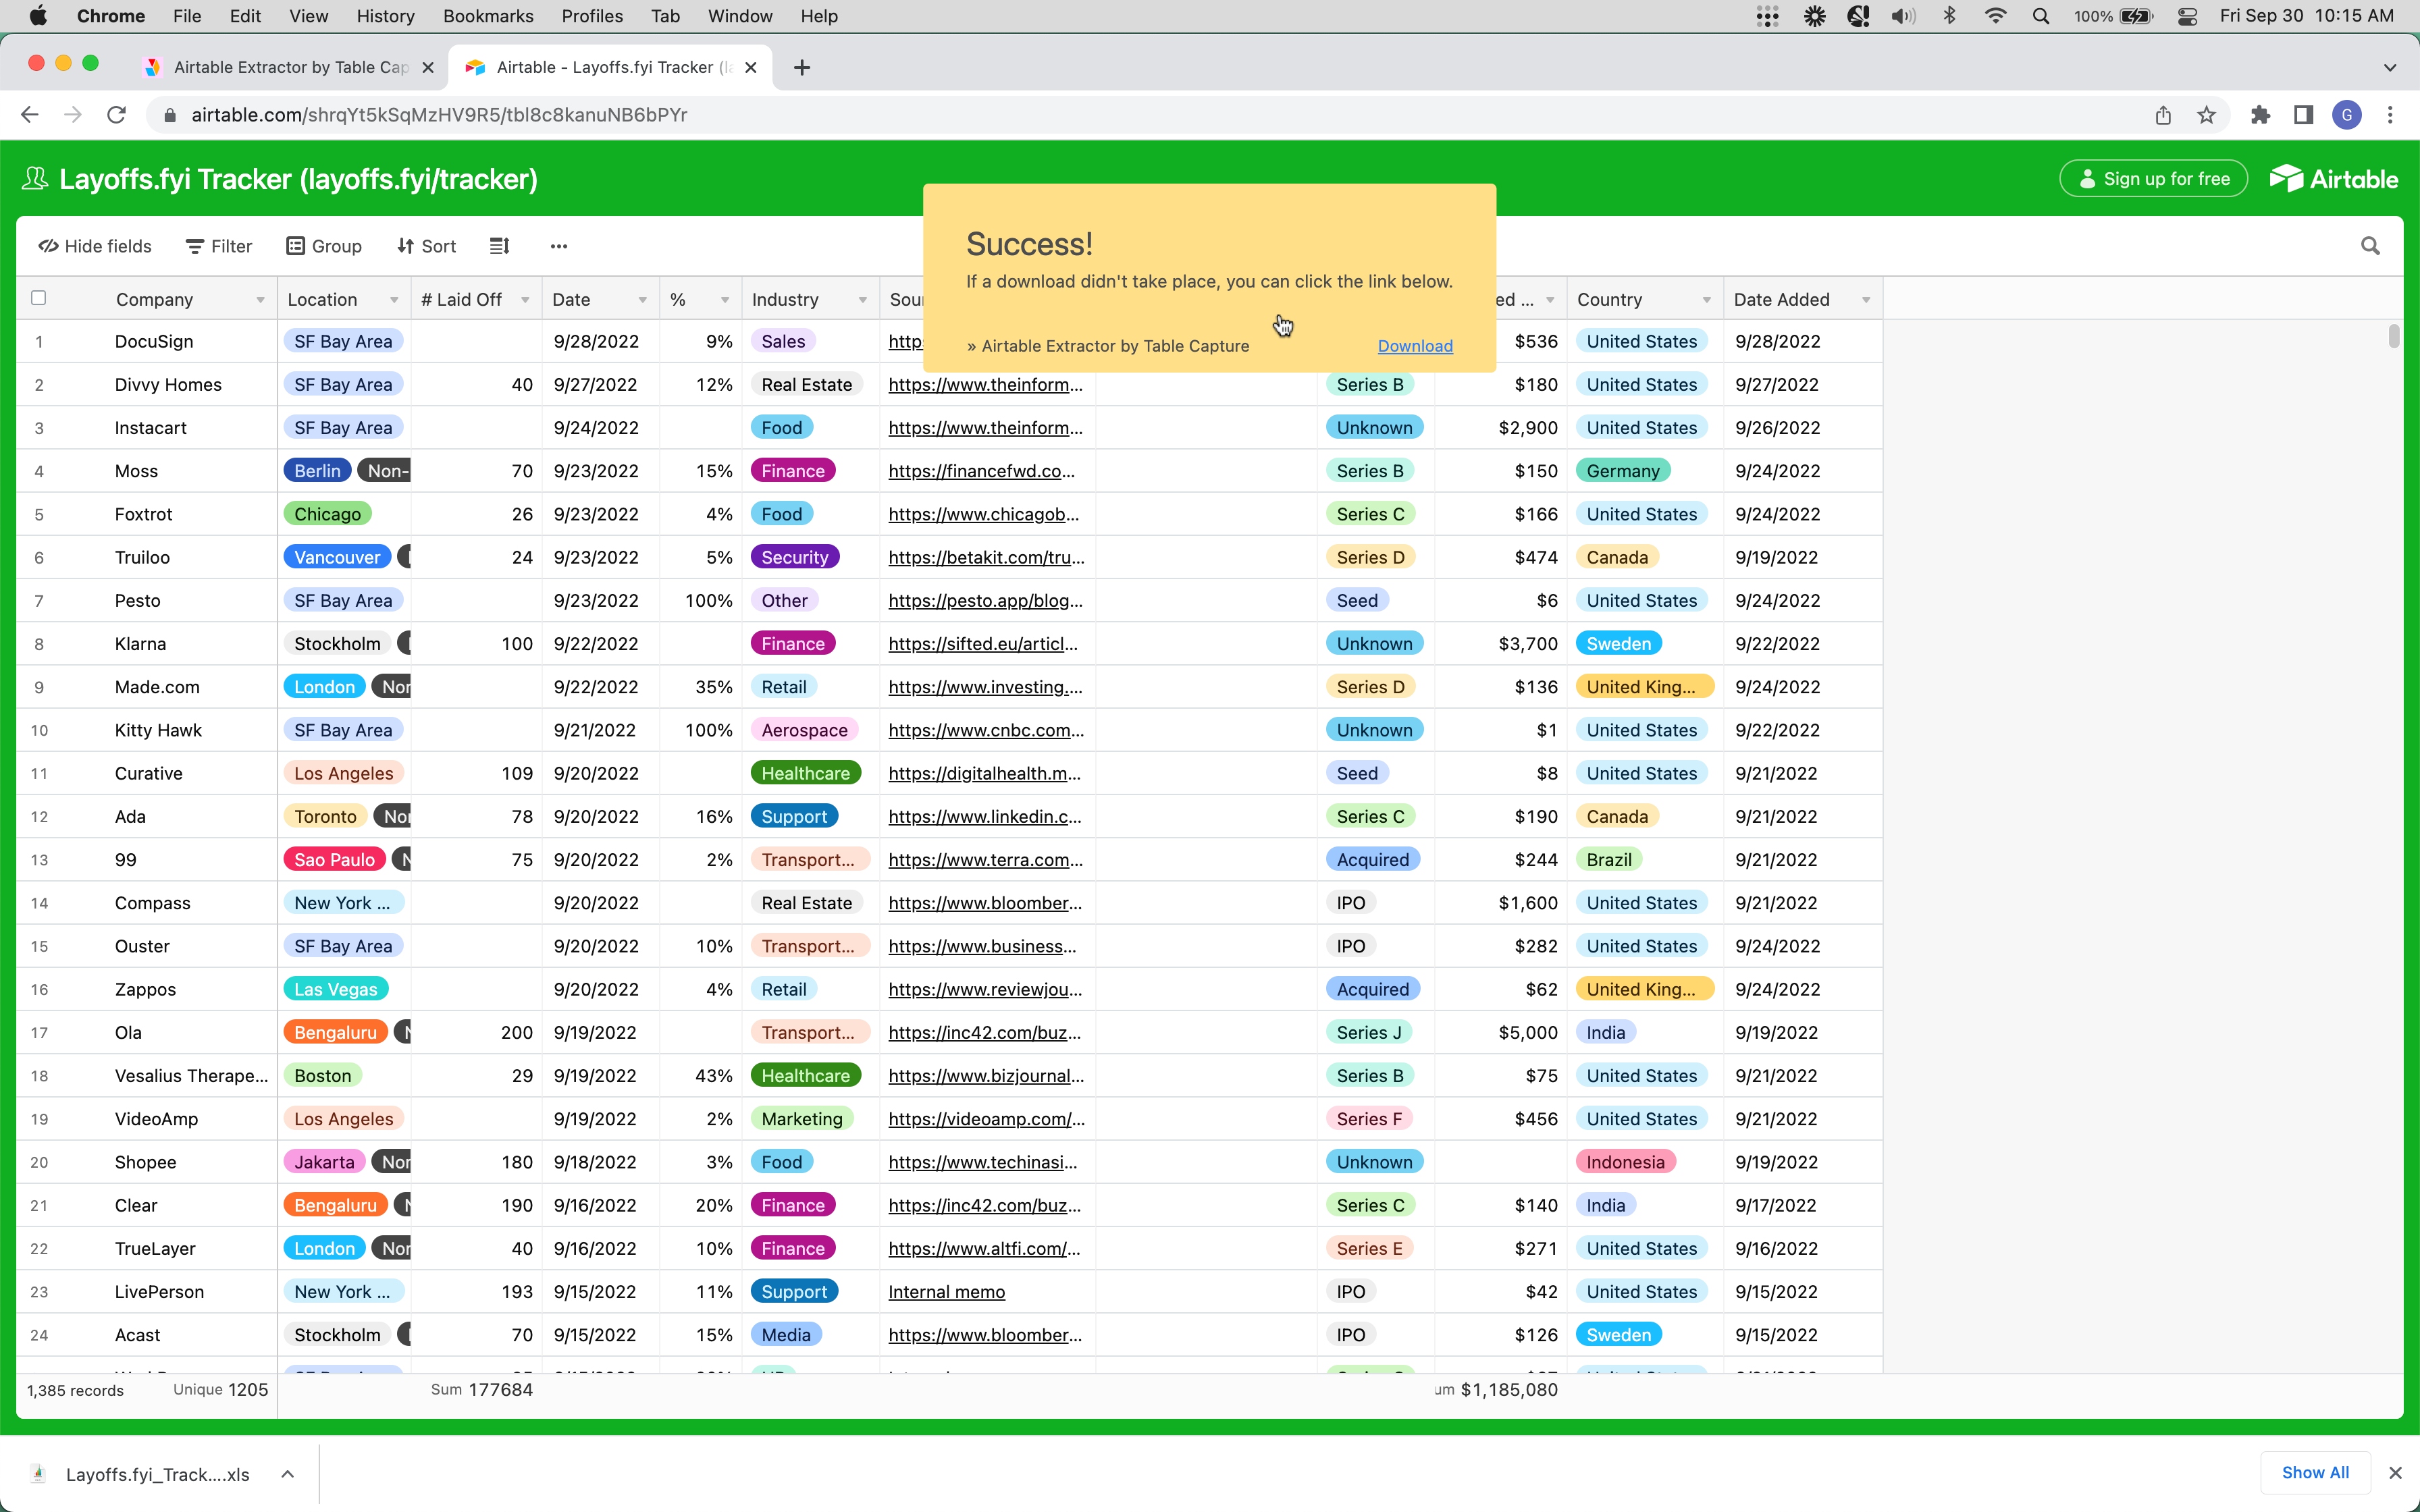Click the volume icon in menu bar
This screenshot has height=1512, width=2420.
click(x=1903, y=16)
